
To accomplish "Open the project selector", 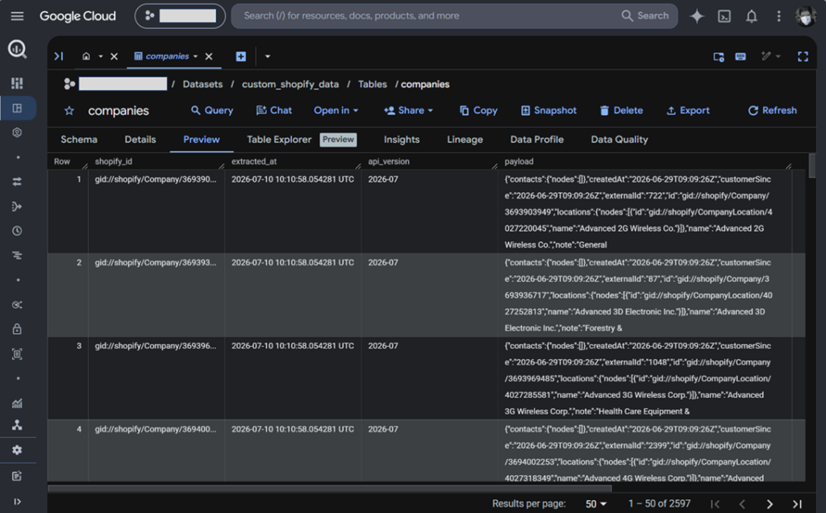I will 180,16.
